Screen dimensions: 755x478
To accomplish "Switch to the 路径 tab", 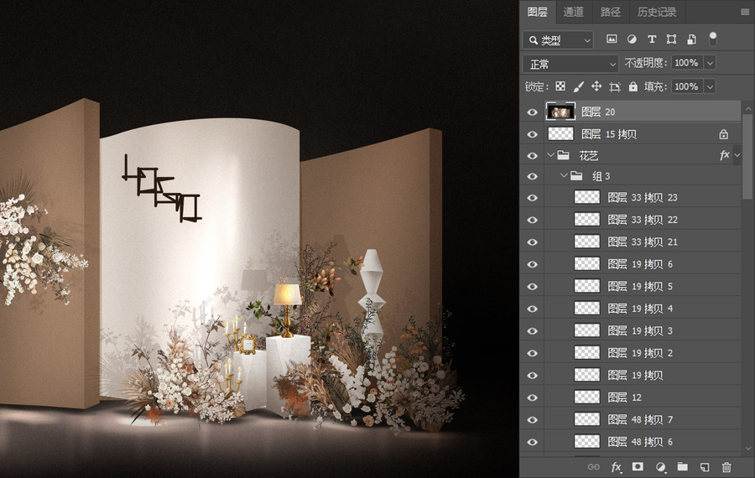I will click(610, 12).
